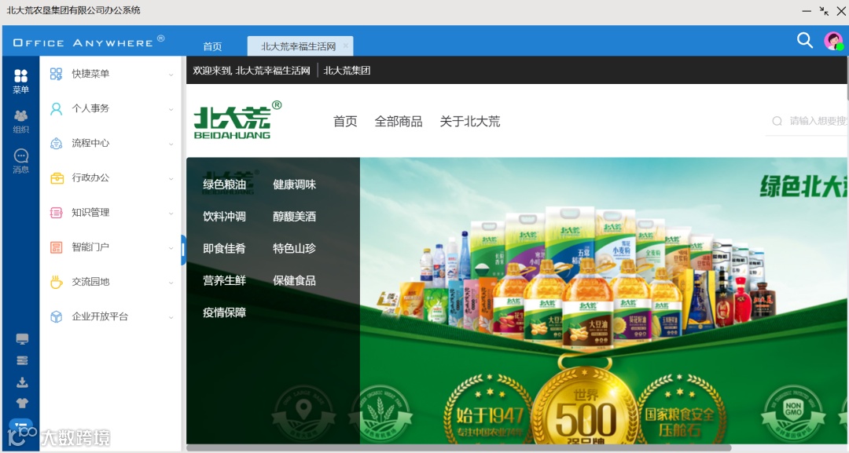Open the 组织 sidebar icon

pyautogui.click(x=20, y=122)
